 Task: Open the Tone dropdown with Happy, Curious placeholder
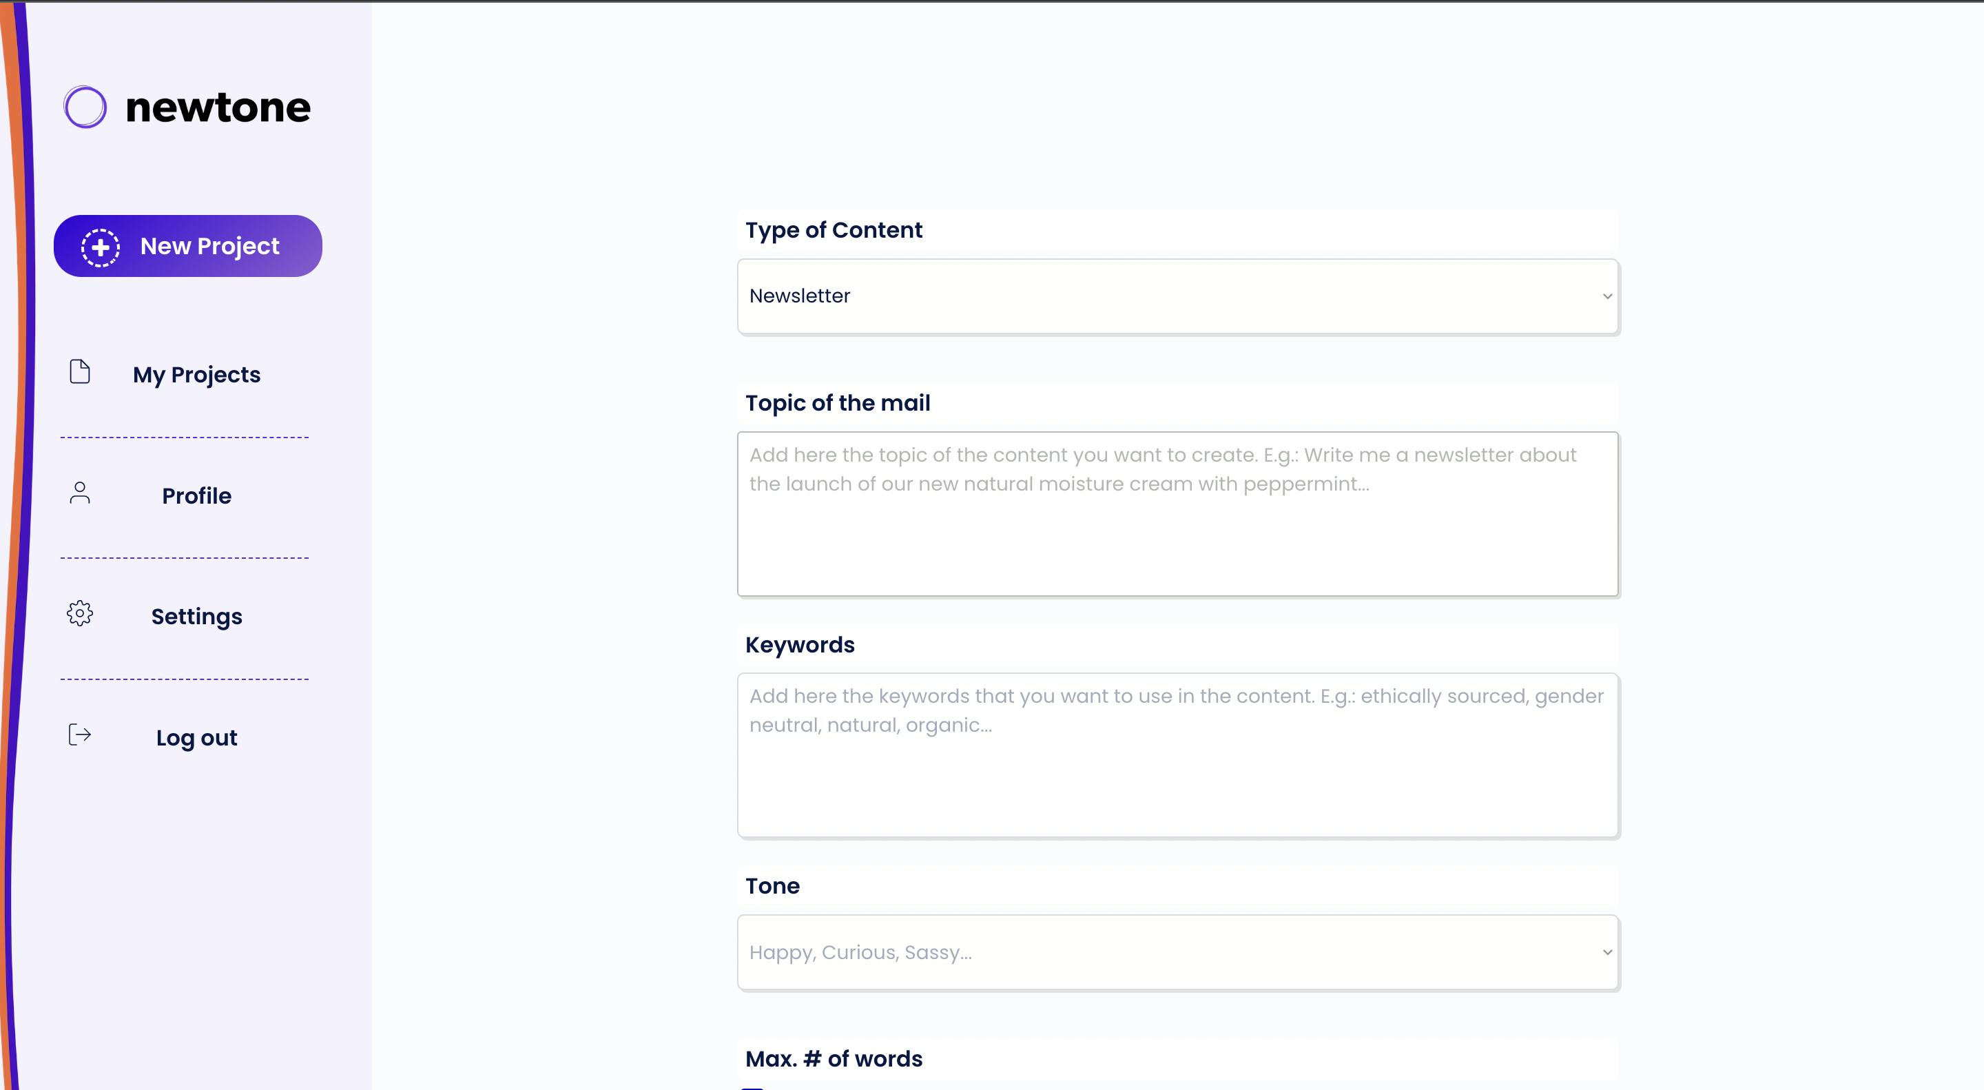pyautogui.click(x=1177, y=952)
